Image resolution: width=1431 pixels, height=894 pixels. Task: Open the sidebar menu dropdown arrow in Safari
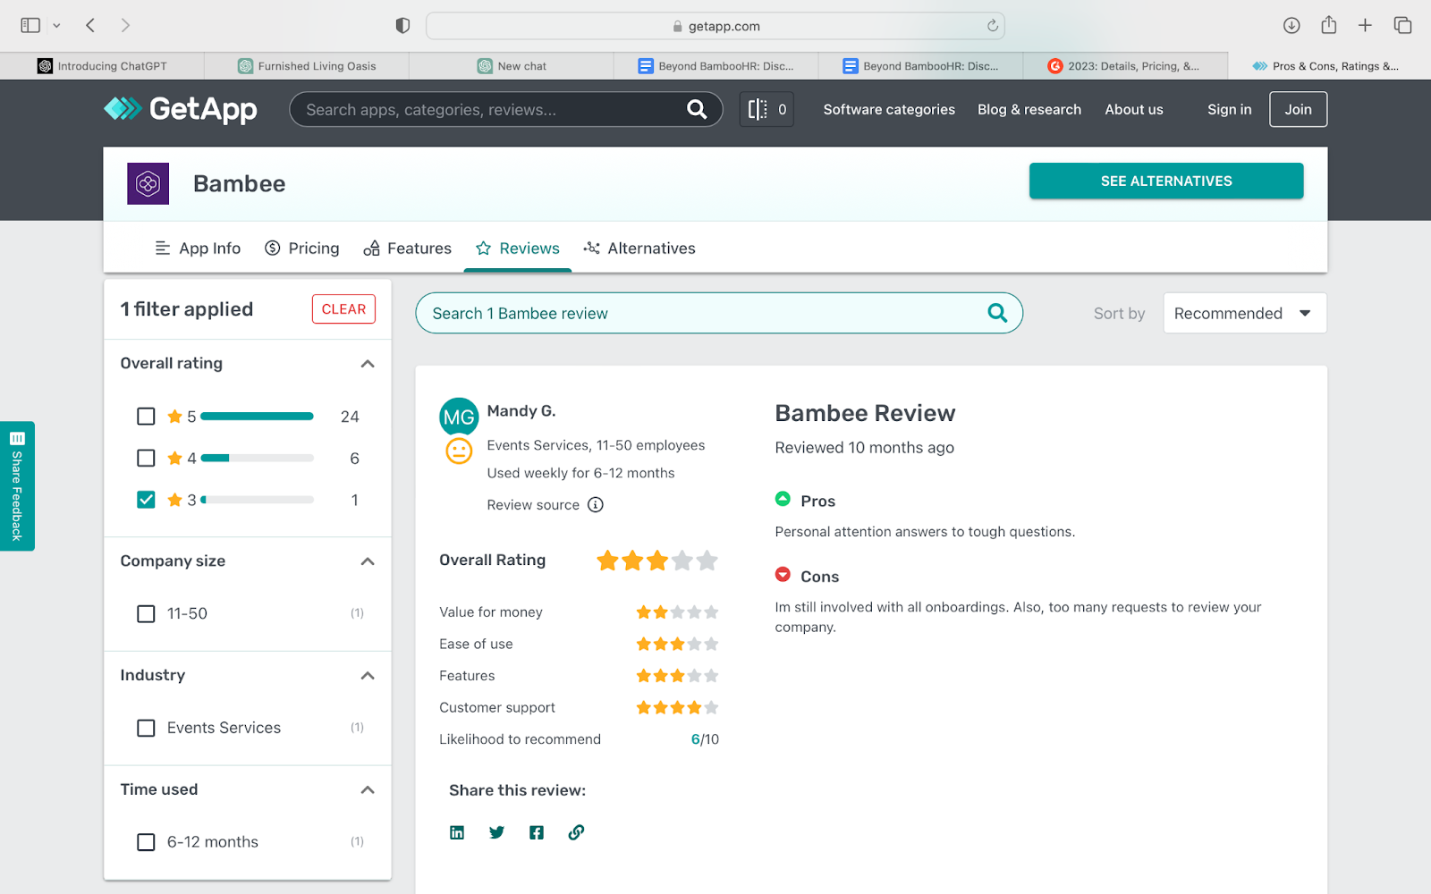(x=56, y=25)
